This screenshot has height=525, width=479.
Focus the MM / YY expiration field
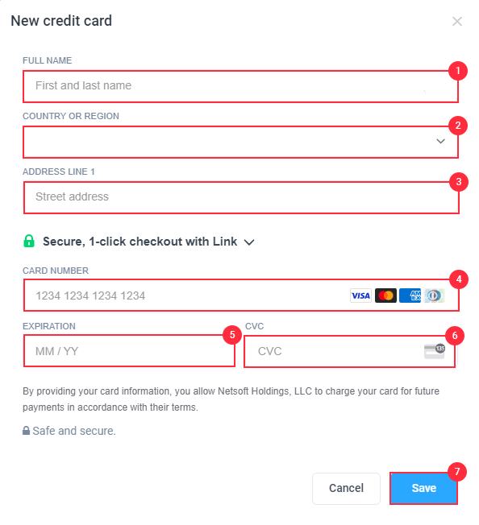129,351
